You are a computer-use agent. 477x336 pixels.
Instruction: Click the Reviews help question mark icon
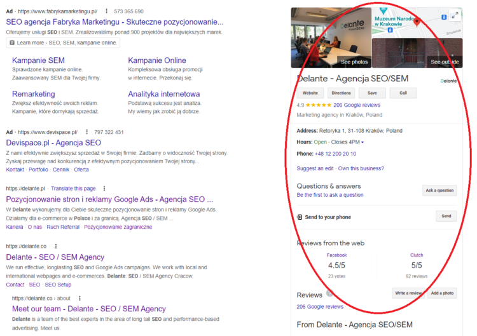329,293
